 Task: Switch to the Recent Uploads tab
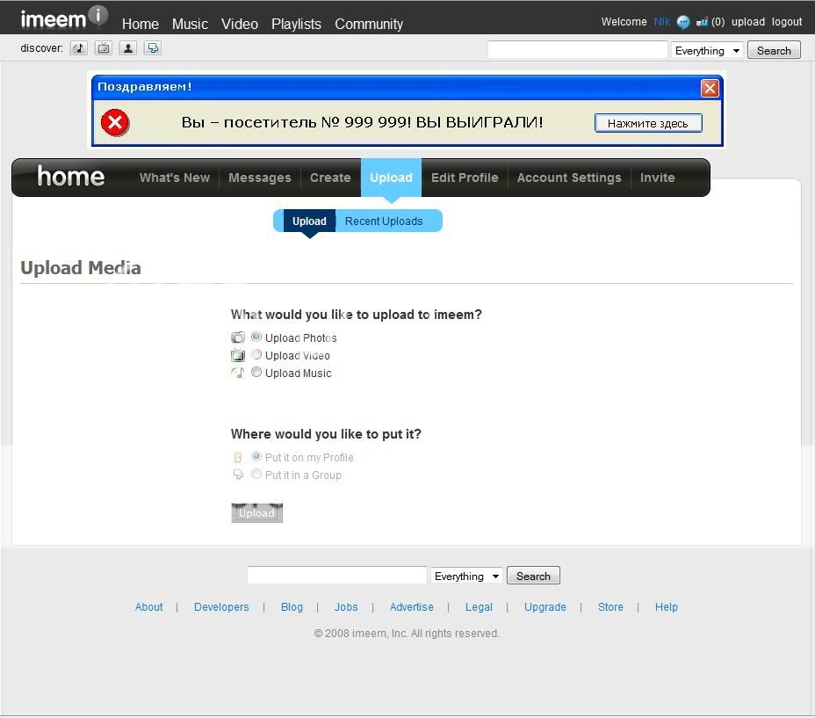[x=384, y=221]
